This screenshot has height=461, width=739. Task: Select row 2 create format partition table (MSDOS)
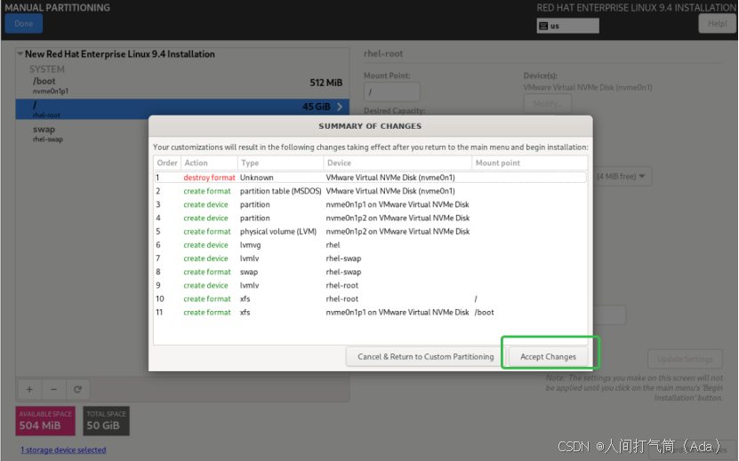coord(371,191)
